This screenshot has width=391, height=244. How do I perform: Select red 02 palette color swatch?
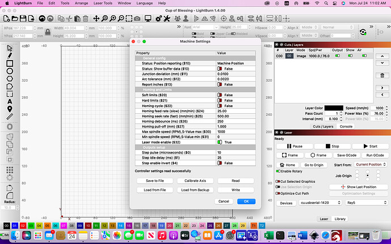23,226
